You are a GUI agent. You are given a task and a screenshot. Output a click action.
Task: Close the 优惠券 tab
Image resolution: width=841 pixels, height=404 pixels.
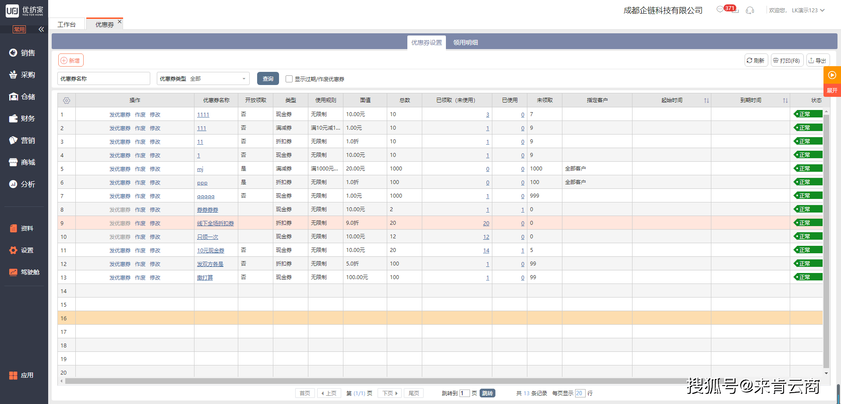tap(120, 21)
